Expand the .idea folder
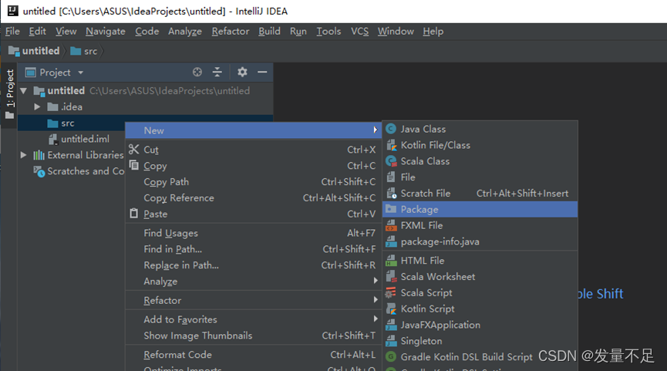This screenshot has height=371, width=667. point(38,106)
